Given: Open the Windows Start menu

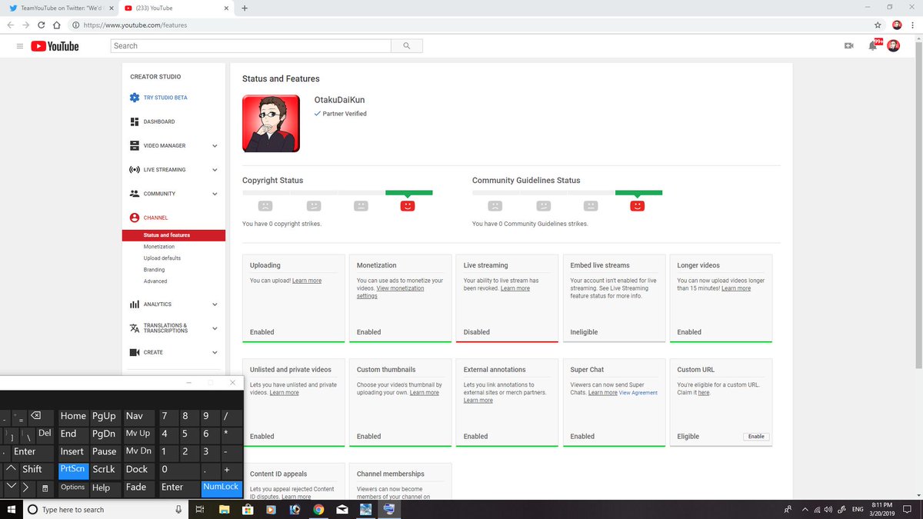Looking at the screenshot, I should tap(11, 509).
